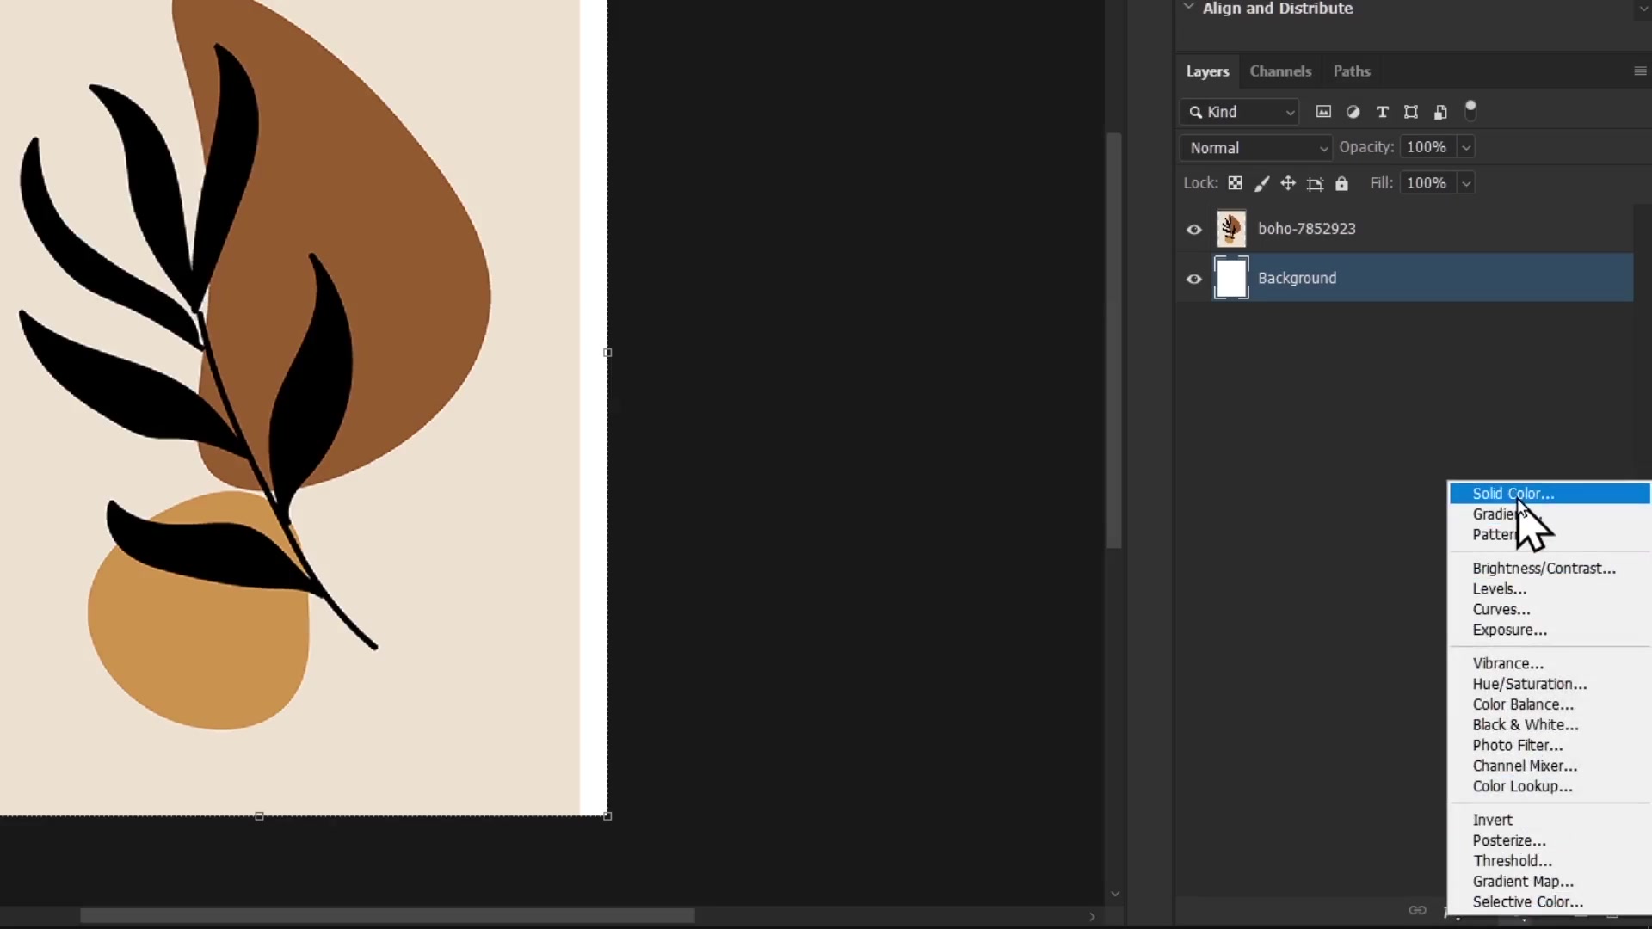Filter layers to show type layers

[1383, 112]
